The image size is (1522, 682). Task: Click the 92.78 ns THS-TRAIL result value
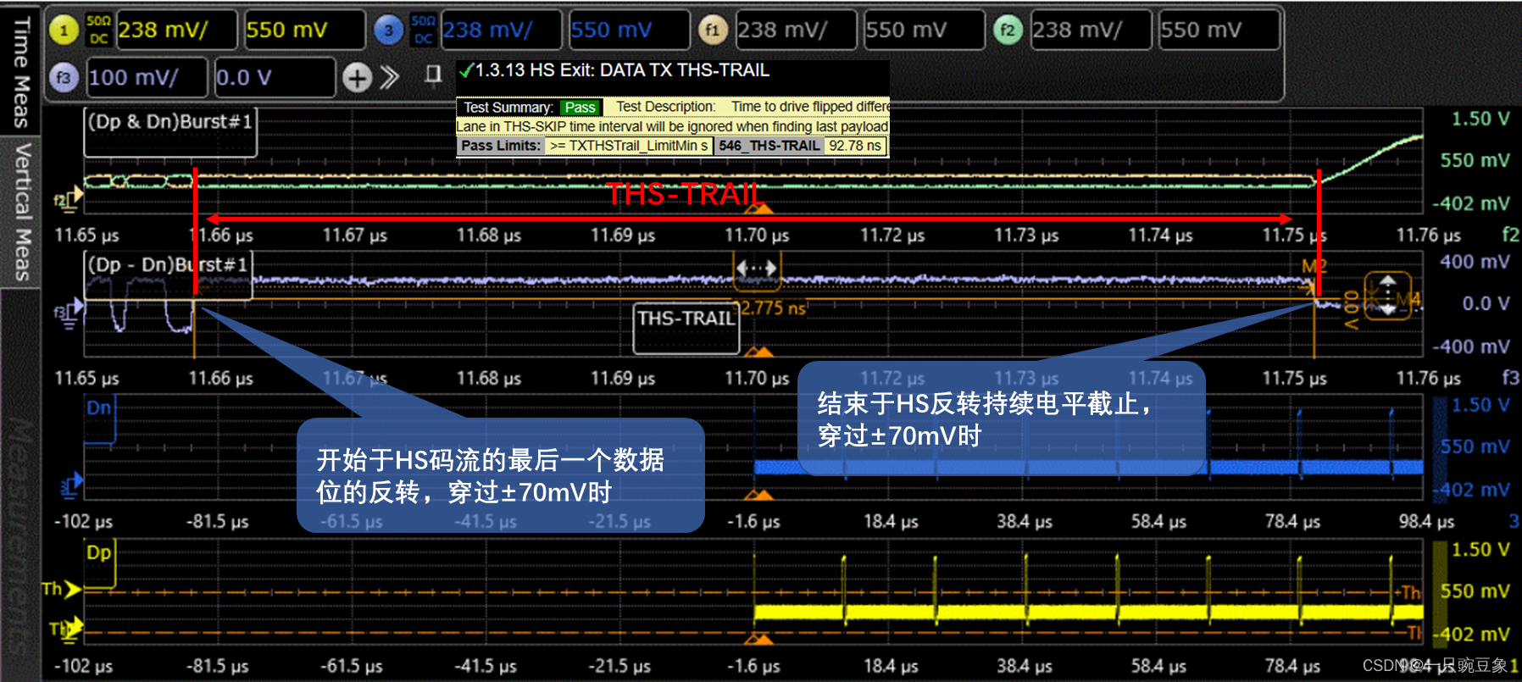855,146
